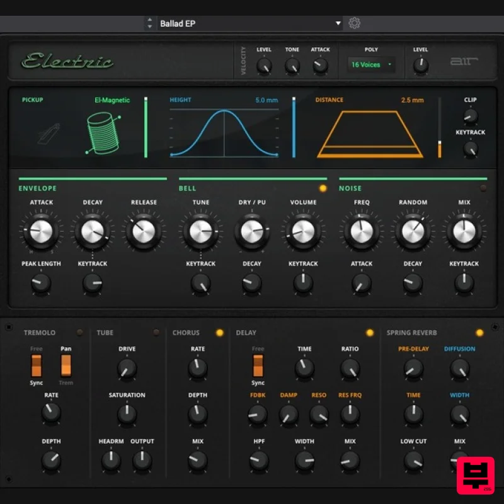Disable the Delay effect LED
The height and width of the screenshot is (504, 504).
click(x=370, y=333)
